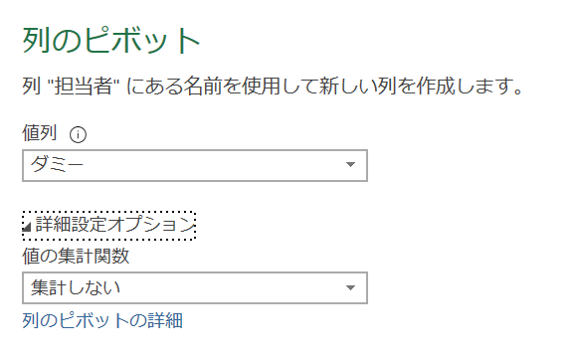Click the 列のピボット dialog title
573x359 pixels.
click(x=111, y=40)
